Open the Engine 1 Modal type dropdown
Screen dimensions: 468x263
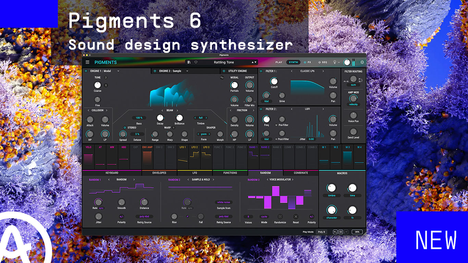click(118, 71)
